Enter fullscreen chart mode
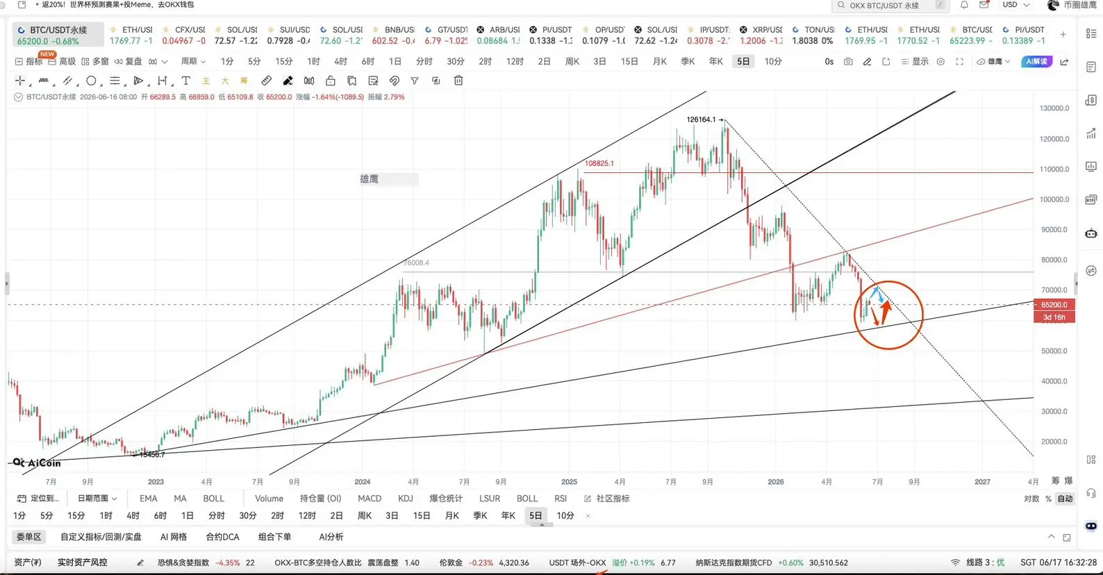Image resolution: width=1103 pixels, height=575 pixels. (959, 62)
